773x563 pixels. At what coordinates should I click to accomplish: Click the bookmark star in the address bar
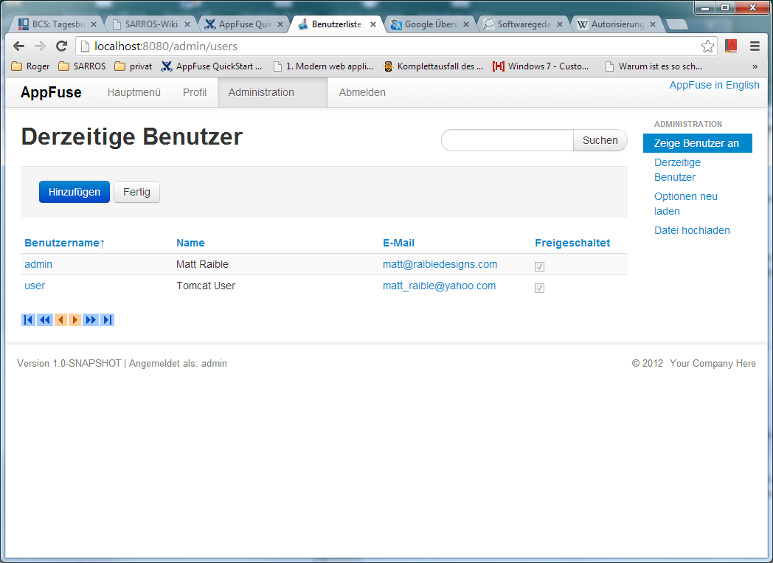tap(707, 46)
